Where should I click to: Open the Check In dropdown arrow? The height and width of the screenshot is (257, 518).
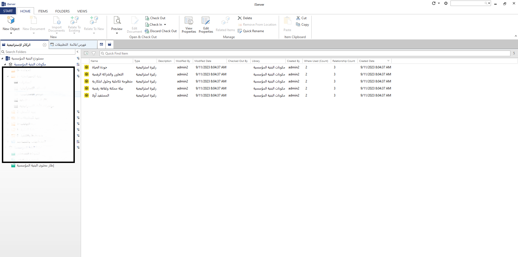[165, 25]
